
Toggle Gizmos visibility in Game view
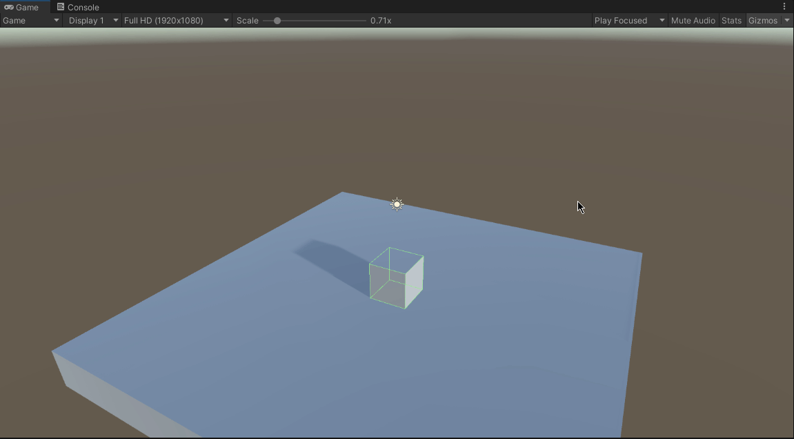763,20
